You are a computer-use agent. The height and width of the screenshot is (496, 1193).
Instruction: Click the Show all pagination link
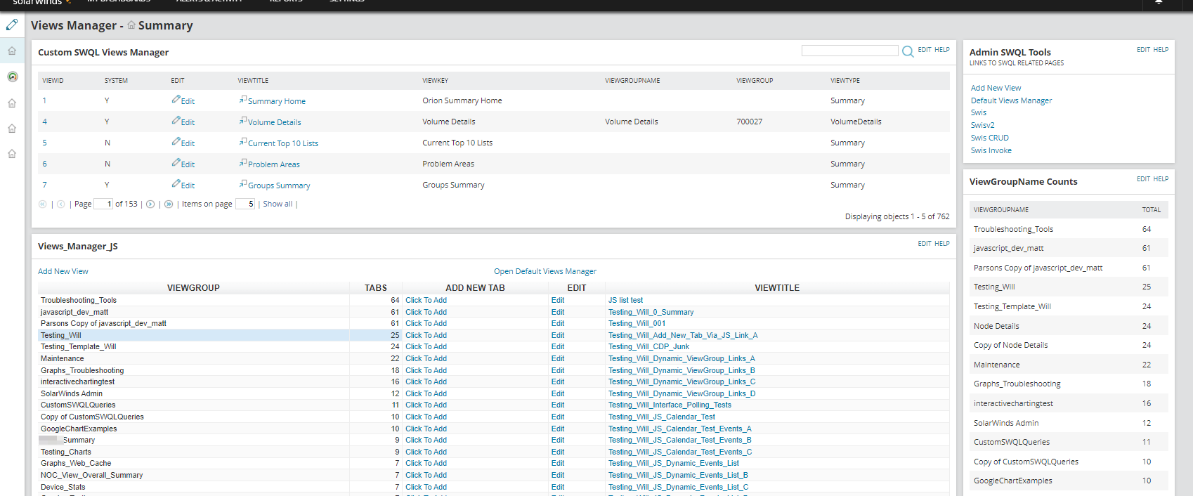(x=278, y=204)
